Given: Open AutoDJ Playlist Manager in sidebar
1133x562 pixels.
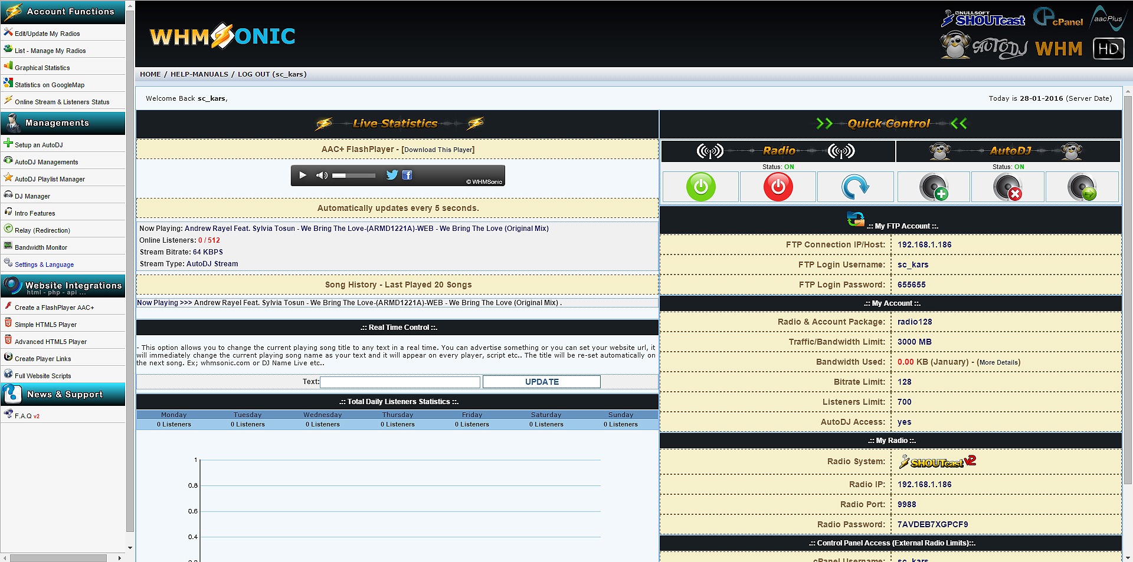Looking at the screenshot, I should coord(50,179).
